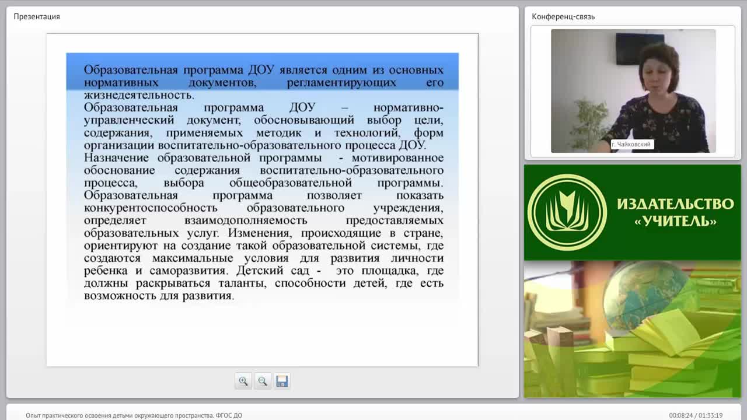The height and width of the screenshot is (420, 747).
Task: Click the 00:08:24 / 01:33:19 time counter
Action: point(696,415)
